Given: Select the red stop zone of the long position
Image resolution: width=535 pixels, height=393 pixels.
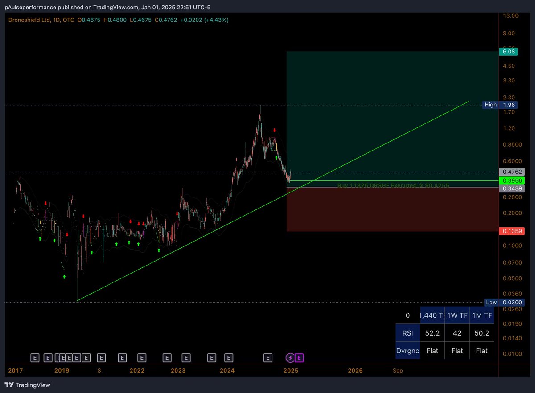Looking at the screenshot, I should click(x=392, y=209).
